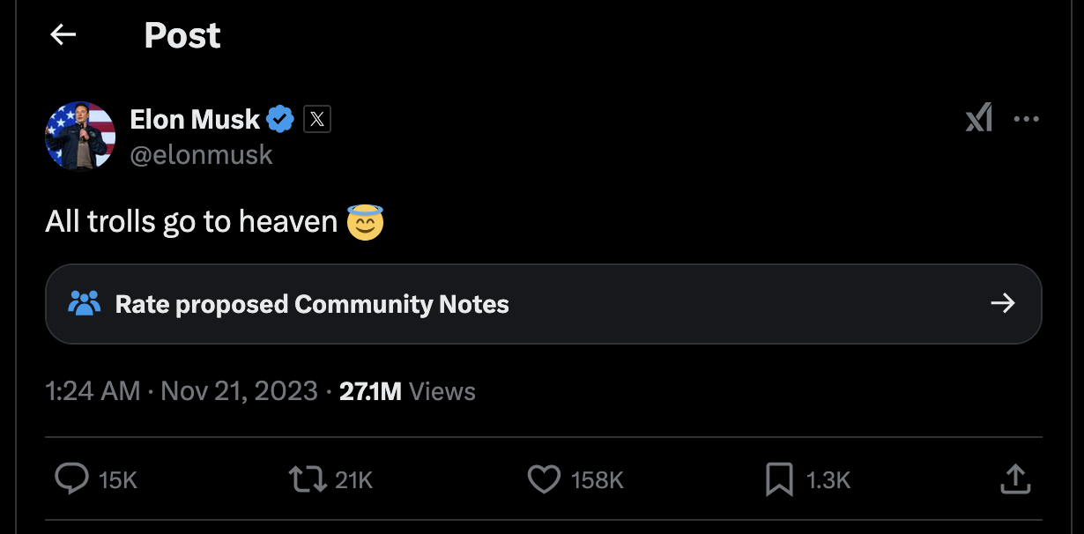Open the three-dot more options menu
Screen dimensions: 1084x534
pyautogui.click(x=1027, y=119)
